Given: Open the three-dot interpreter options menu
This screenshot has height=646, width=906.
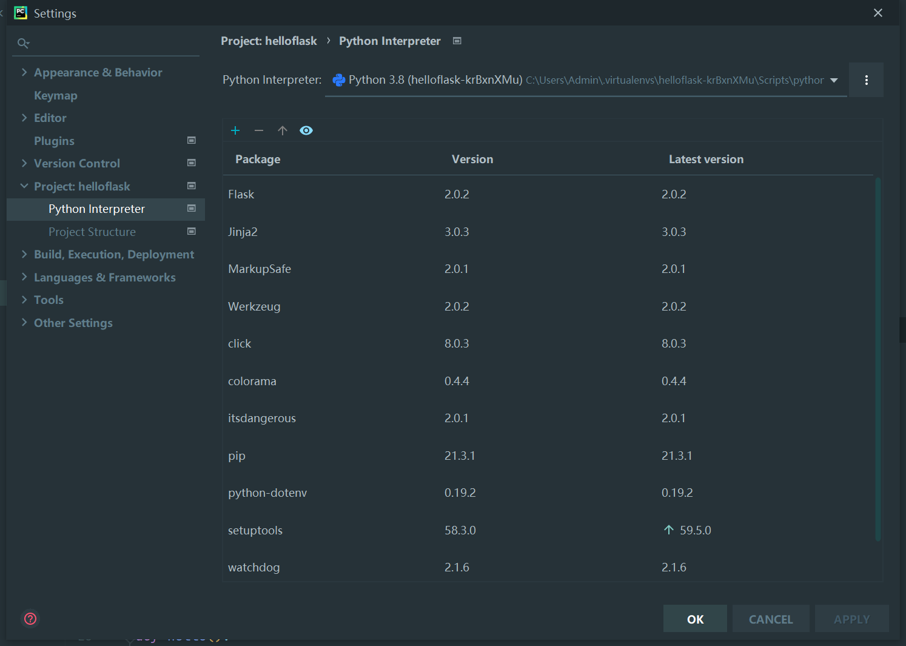Looking at the screenshot, I should 866,80.
